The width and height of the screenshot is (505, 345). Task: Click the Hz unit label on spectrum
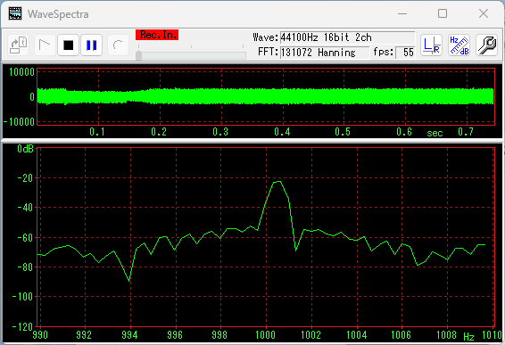tap(469, 337)
